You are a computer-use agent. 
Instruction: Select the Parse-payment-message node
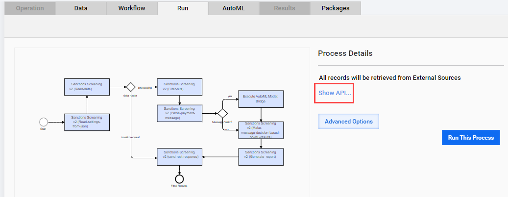[x=179, y=113]
